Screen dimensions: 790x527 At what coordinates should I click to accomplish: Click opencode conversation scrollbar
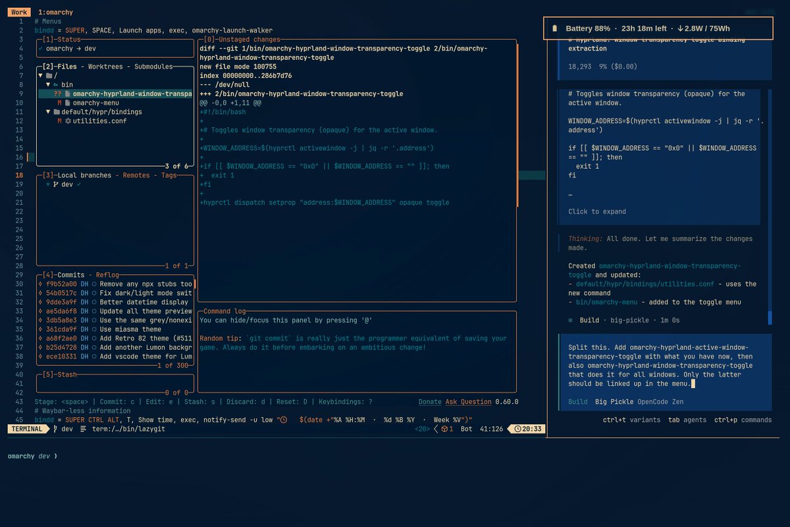click(770, 318)
